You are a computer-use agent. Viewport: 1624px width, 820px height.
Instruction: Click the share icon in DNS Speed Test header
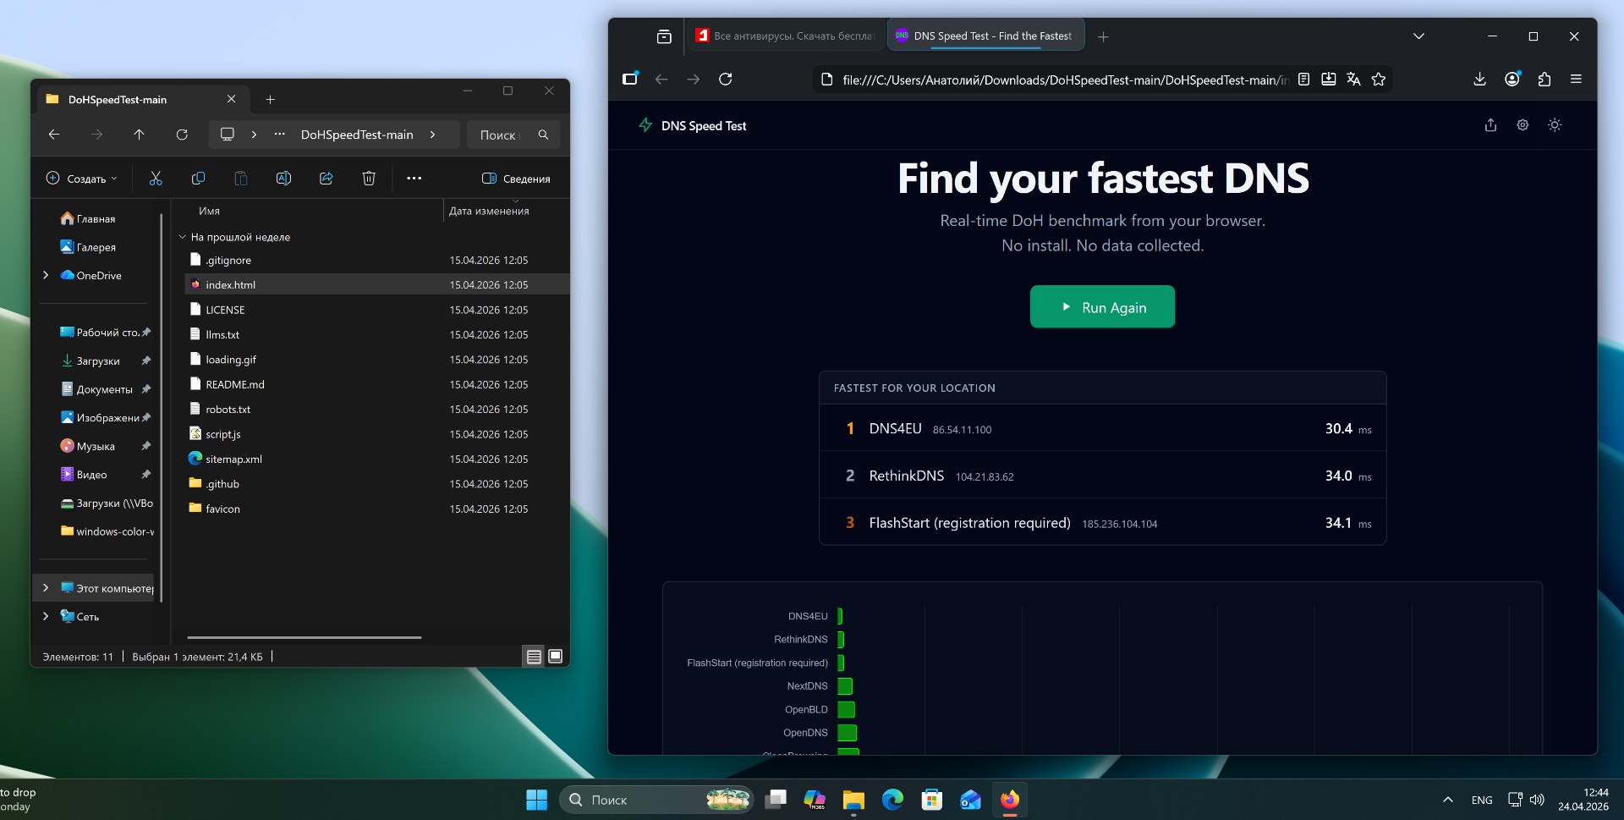(x=1490, y=125)
